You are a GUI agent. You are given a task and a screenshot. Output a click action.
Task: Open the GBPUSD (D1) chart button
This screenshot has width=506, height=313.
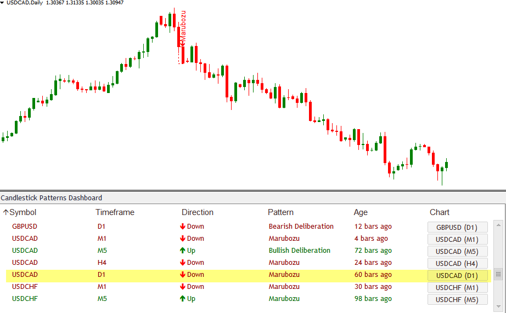pos(457,227)
